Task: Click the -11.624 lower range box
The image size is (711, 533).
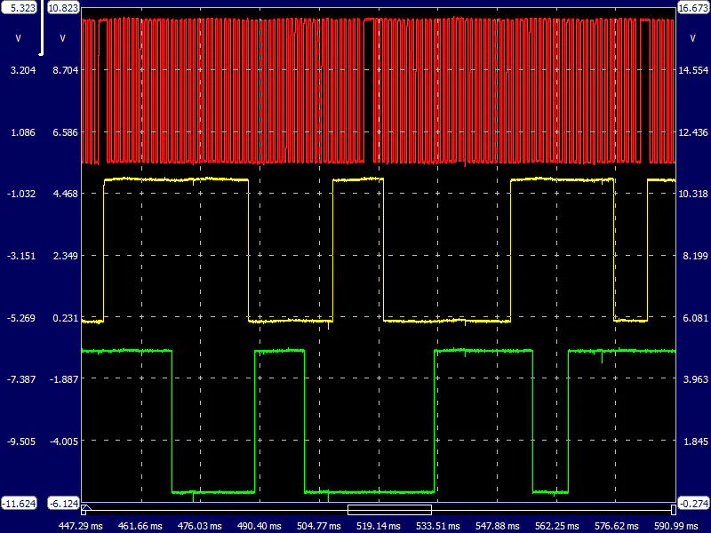Action: (x=20, y=503)
